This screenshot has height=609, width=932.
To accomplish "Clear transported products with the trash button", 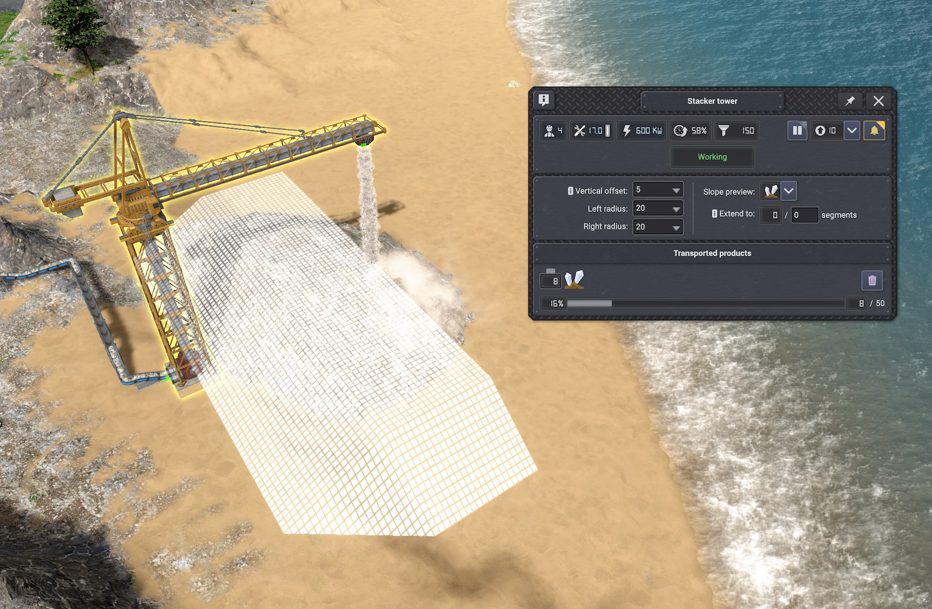I will coord(872,280).
